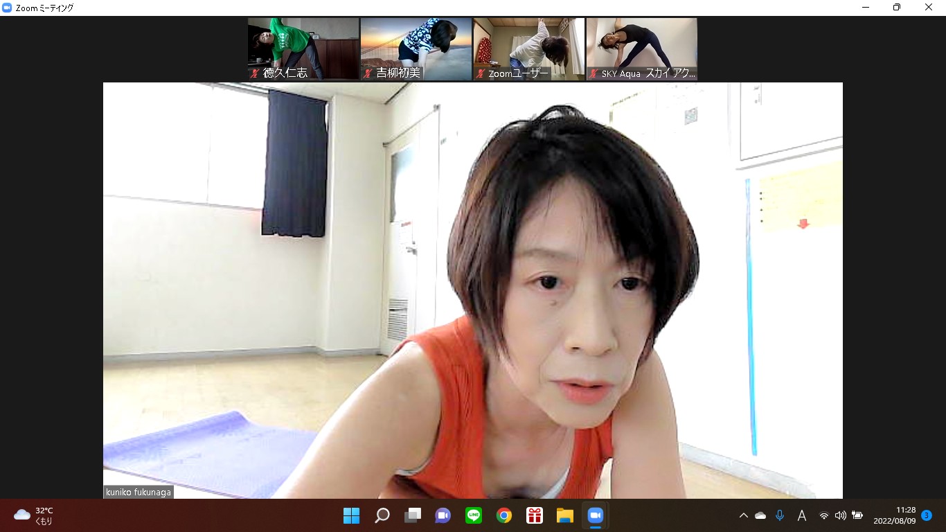The image size is (946, 532).
Task: Launch LINE from the taskbar
Action: (474, 515)
